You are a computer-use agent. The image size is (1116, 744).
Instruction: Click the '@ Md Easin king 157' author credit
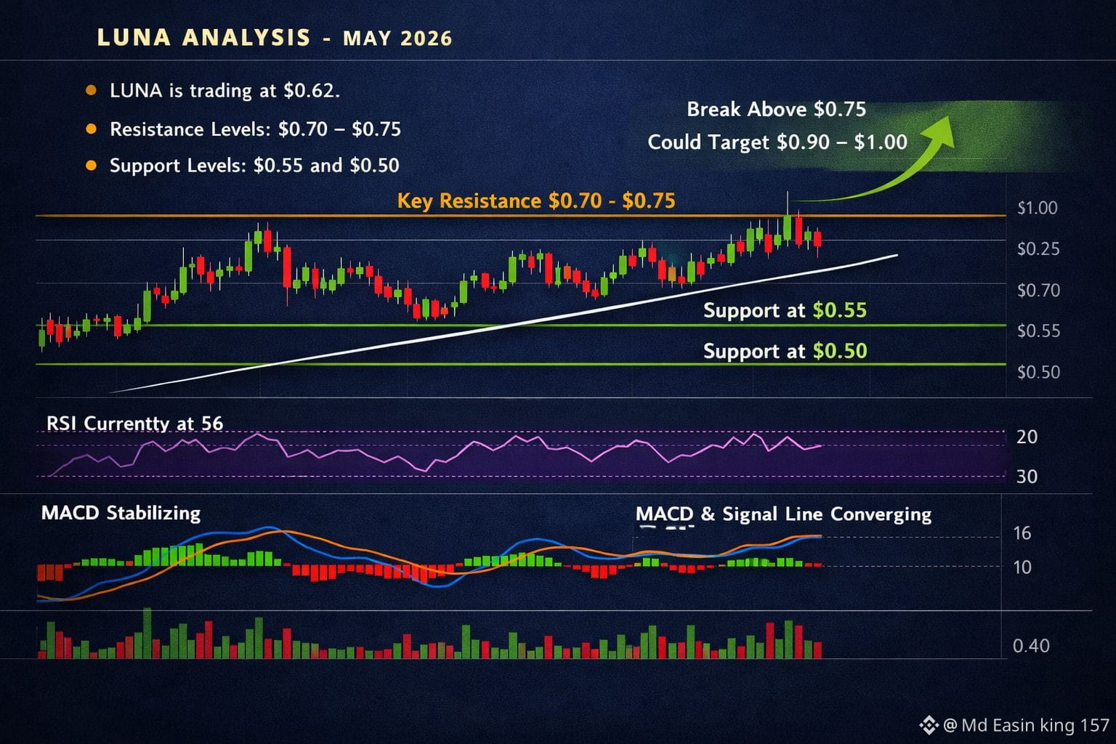pos(1026,725)
